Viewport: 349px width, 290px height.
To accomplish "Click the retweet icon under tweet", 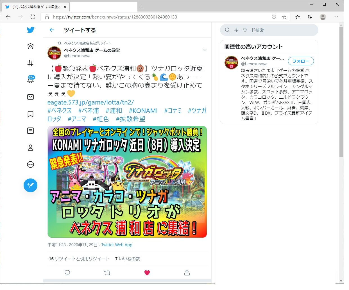I will (x=107, y=273).
